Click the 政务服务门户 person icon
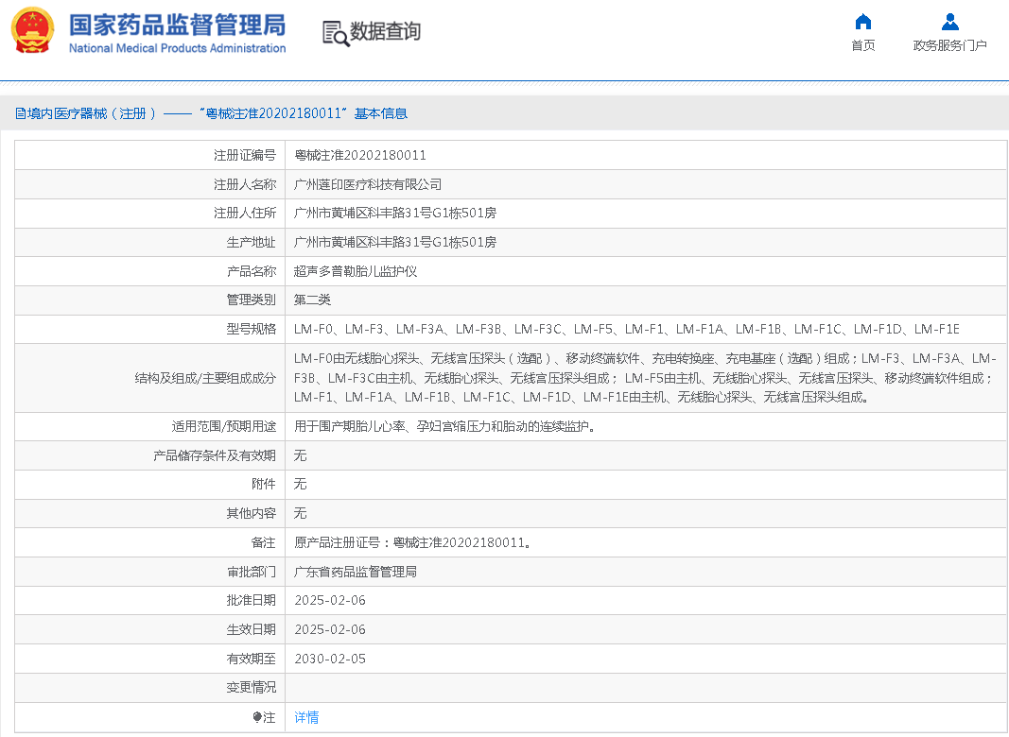The width and height of the screenshot is (1009, 737). click(949, 22)
